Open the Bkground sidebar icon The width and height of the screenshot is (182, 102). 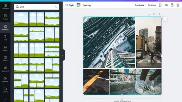5,69
